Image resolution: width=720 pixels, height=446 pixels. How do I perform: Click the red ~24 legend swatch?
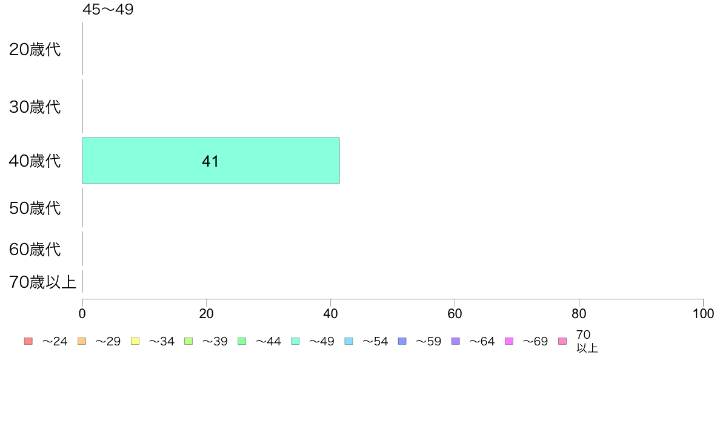[28, 341]
